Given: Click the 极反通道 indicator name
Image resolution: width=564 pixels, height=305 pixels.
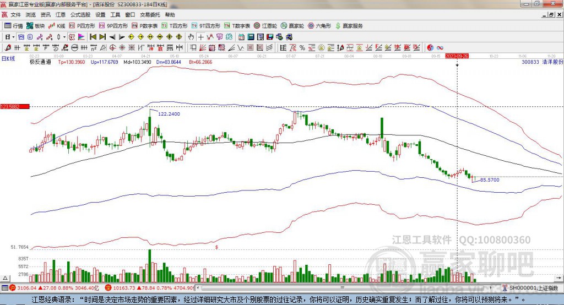Looking at the screenshot, I should [x=40, y=62].
